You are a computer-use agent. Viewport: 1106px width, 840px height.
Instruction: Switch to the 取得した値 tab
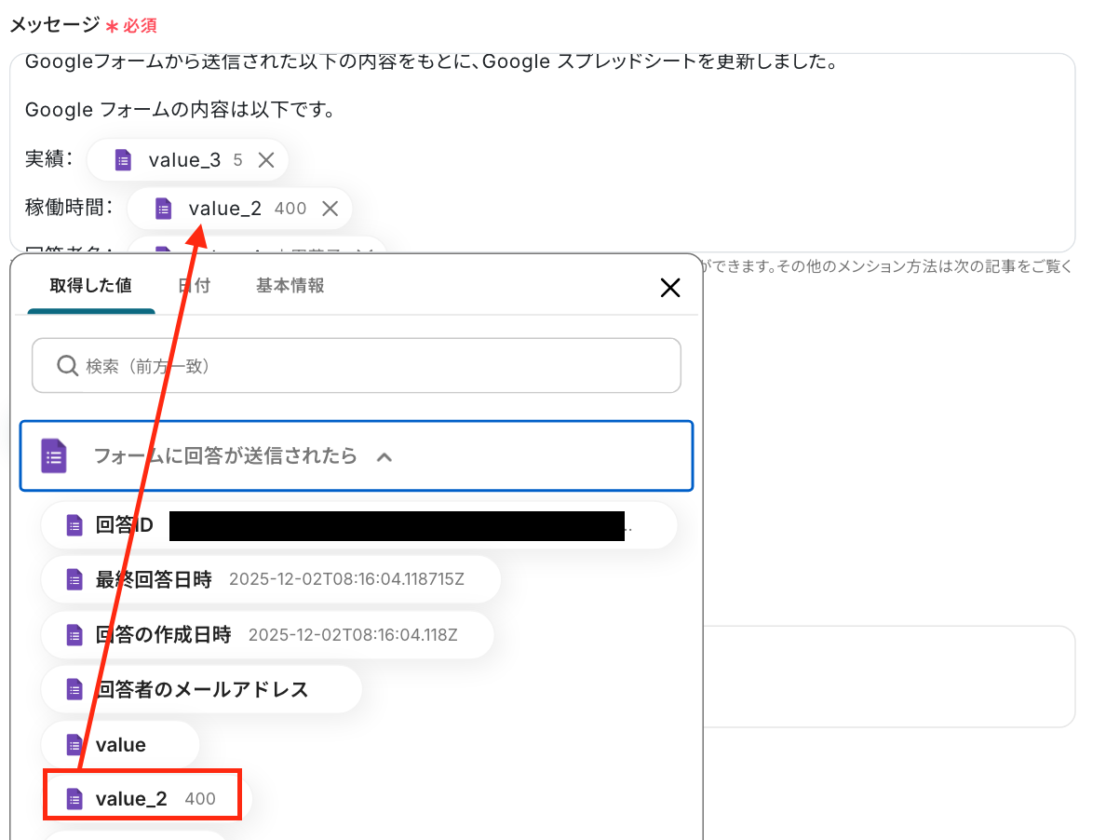[x=90, y=286]
